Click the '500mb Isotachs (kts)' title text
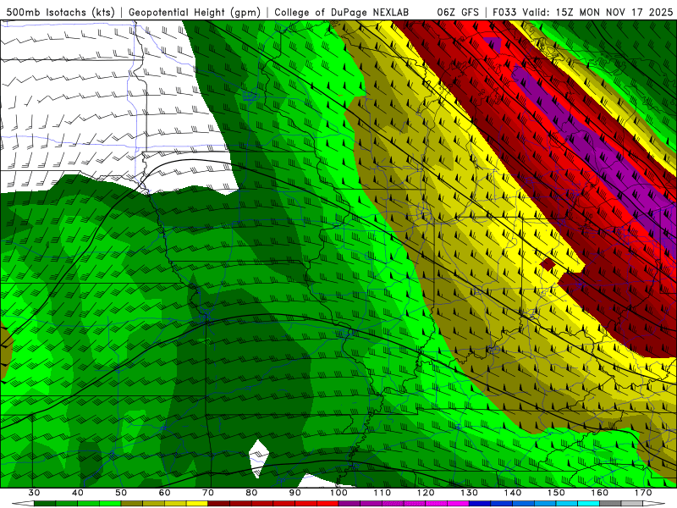The width and height of the screenshot is (677, 508). click(60, 12)
